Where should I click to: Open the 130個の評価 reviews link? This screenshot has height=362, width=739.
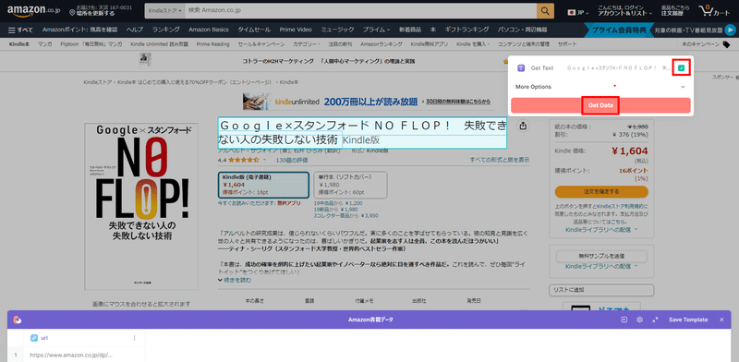tap(292, 161)
